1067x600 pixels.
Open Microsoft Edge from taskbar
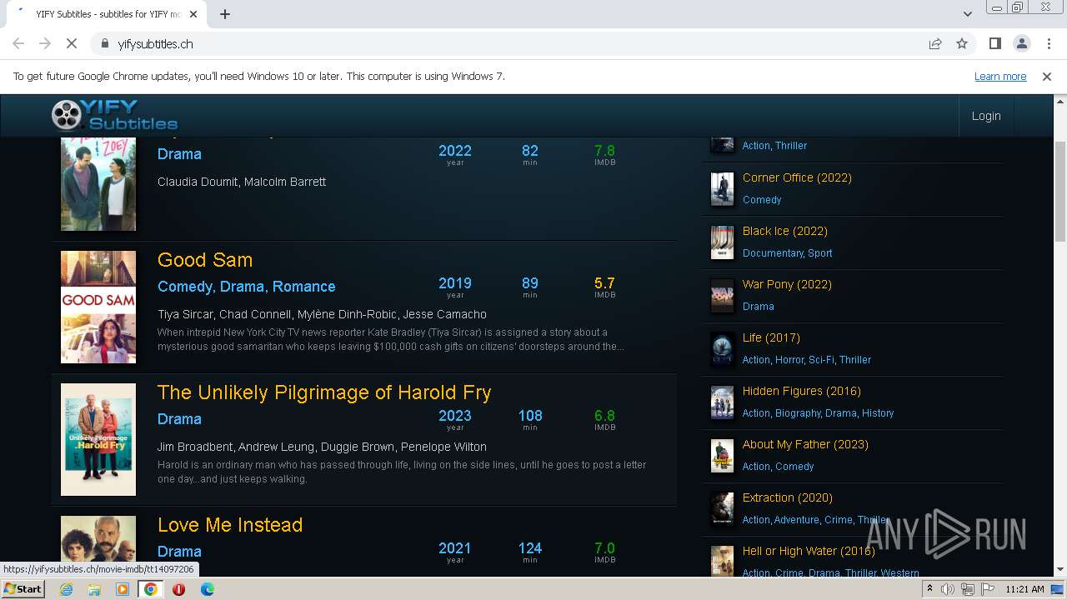207,589
